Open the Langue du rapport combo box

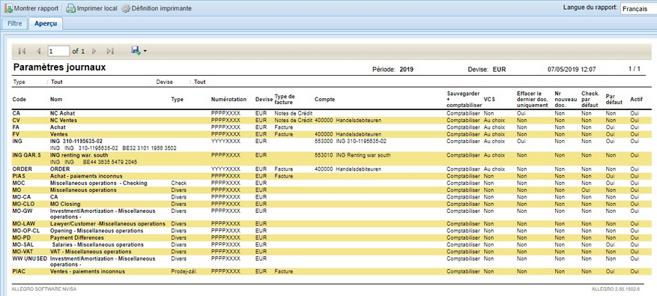[x=638, y=9]
